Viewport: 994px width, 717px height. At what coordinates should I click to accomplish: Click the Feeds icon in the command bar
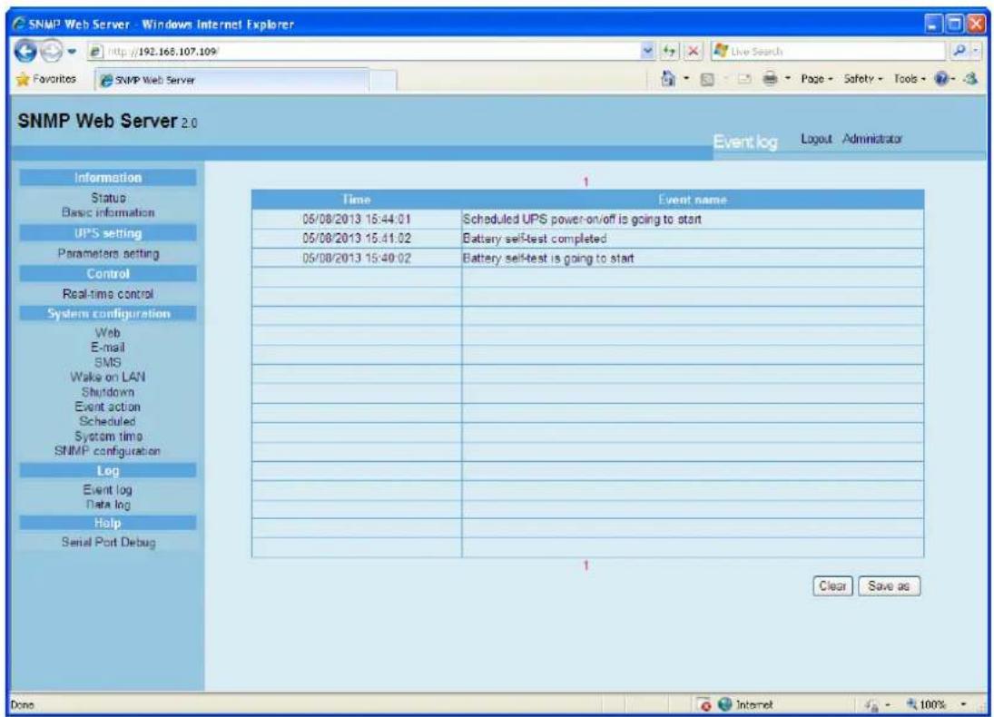707,79
